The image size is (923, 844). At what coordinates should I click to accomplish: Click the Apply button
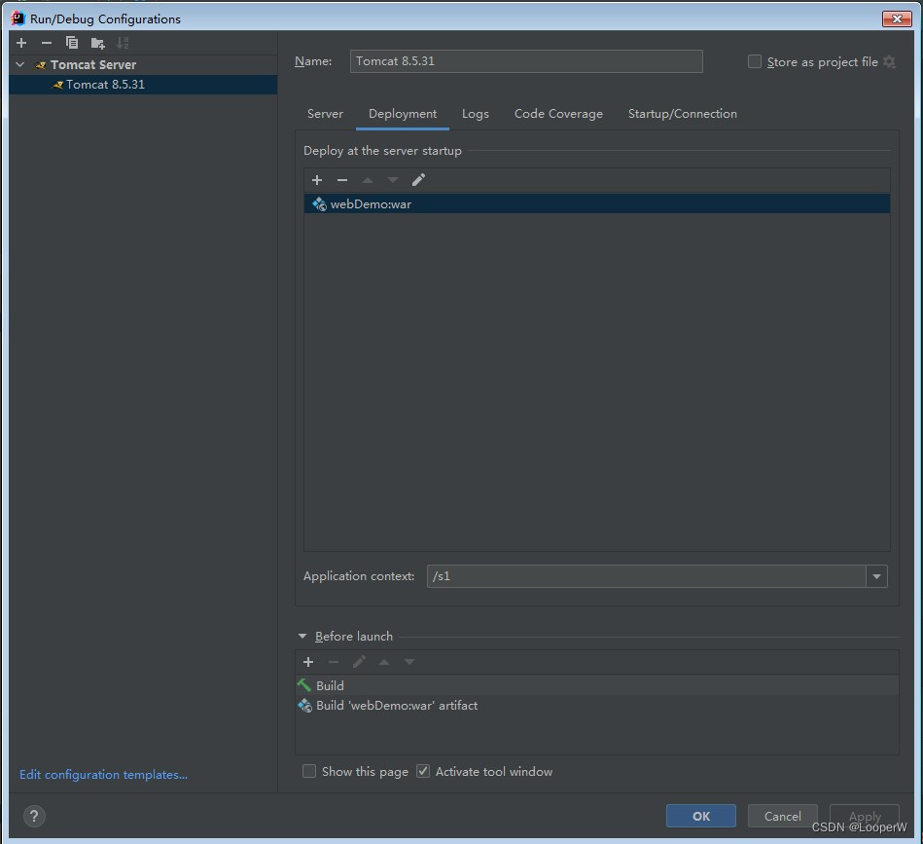pos(864,816)
